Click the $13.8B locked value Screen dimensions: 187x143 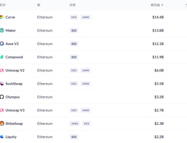tap(158, 30)
